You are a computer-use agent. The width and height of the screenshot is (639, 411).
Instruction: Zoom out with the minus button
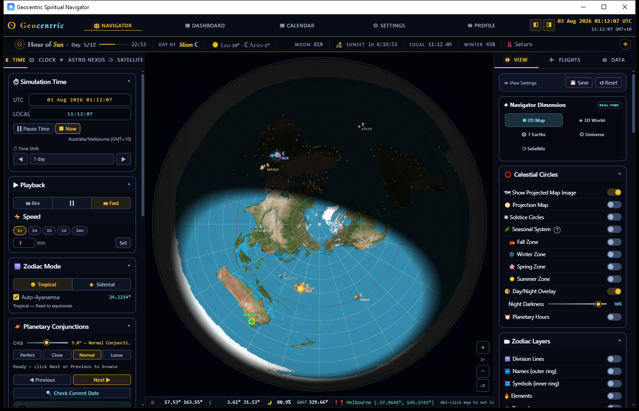click(x=483, y=371)
